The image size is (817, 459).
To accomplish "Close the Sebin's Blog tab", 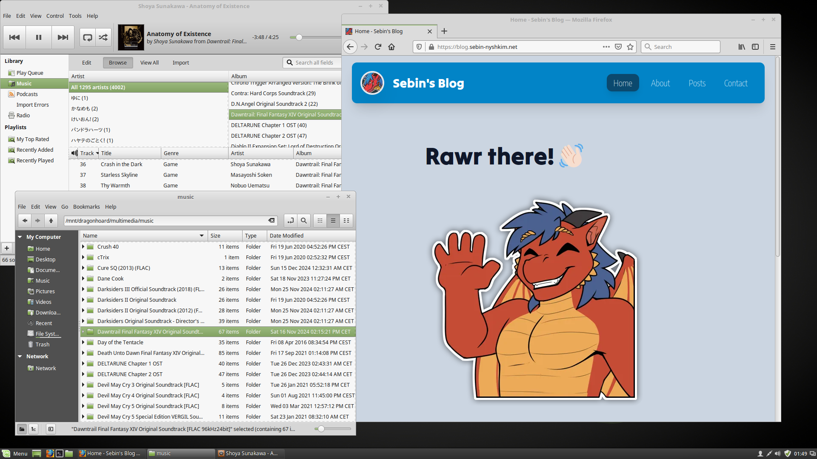I will 430,31.
